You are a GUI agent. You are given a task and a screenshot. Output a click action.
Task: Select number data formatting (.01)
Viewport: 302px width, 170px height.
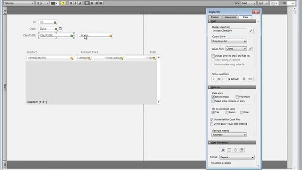point(223,150)
